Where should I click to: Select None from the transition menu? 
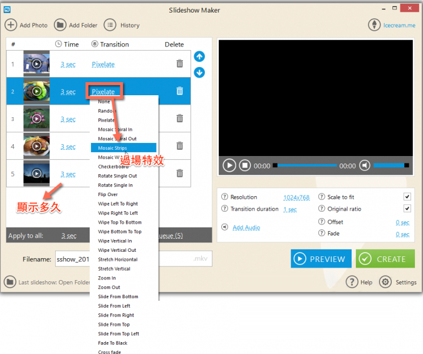104,102
